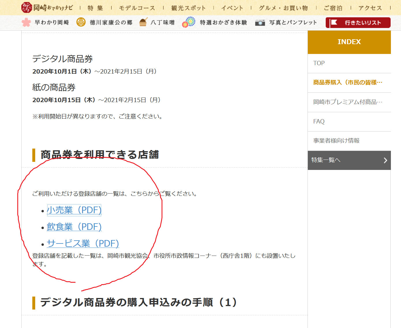The image size is (401, 328).
Task: Click the flag icon on 行きたいリスト
Action: point(334,23)
